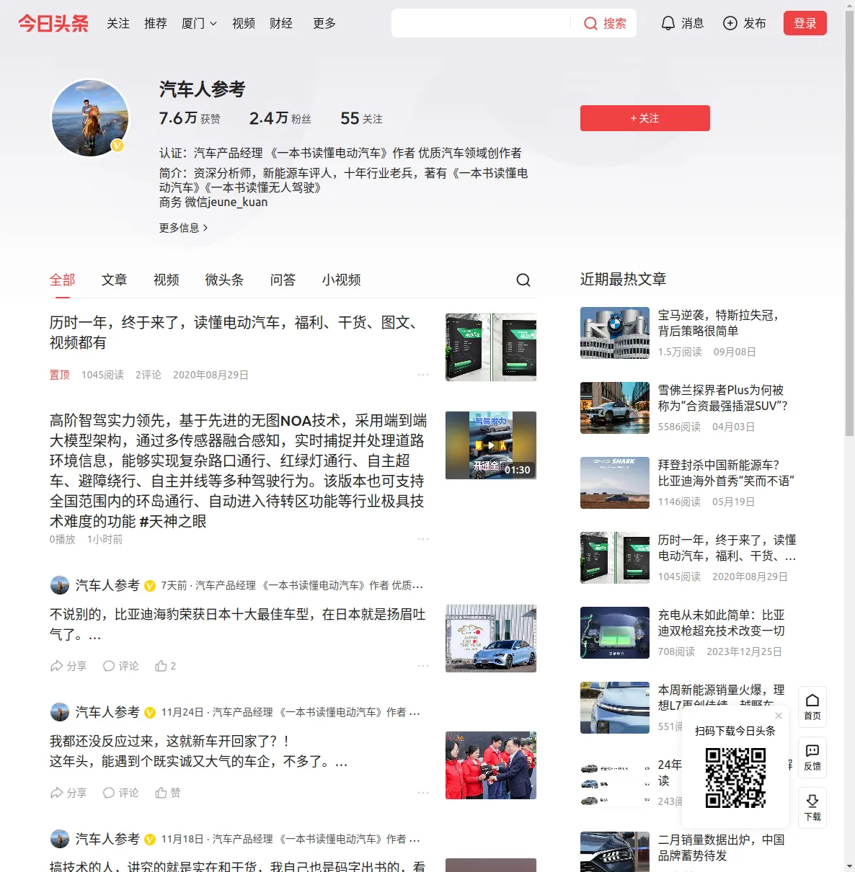Open hot article 拜登封杀中国新能源车
Screen dimensions: 855x872
(727, 473)
